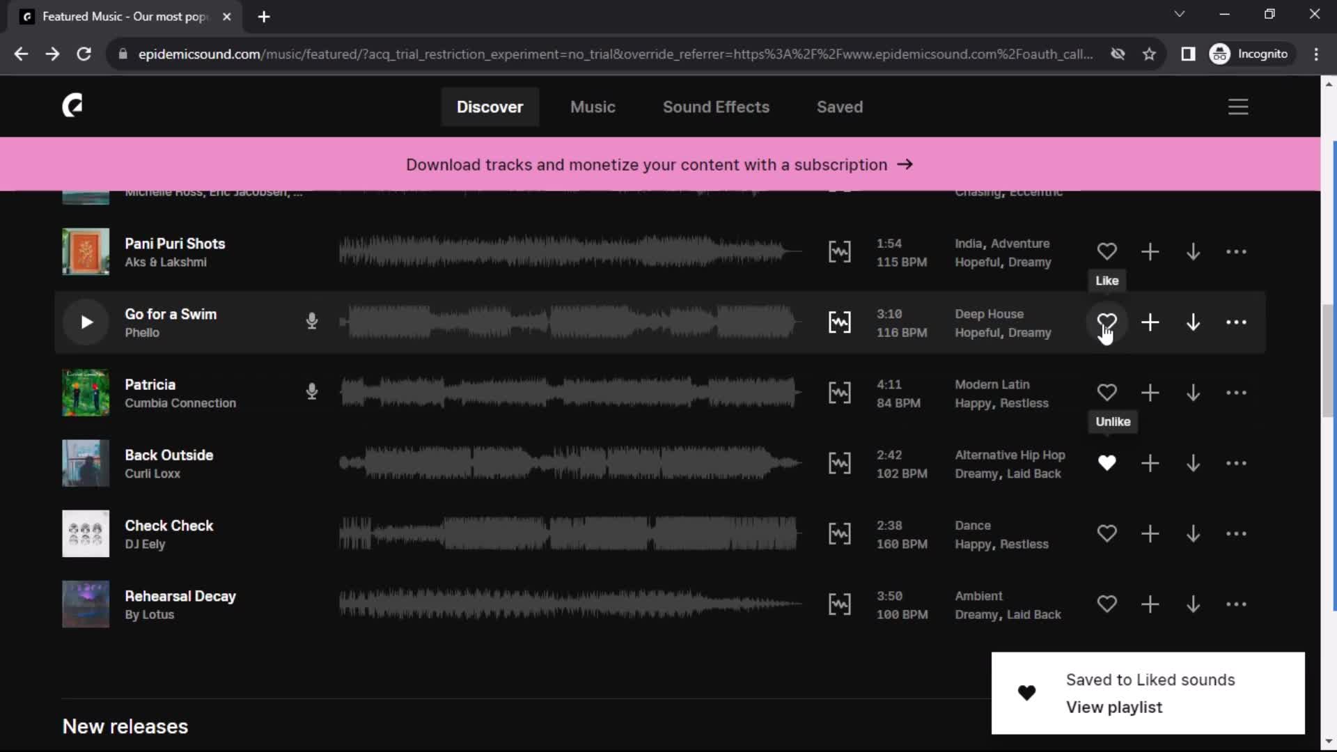
Task: Open artist Phello
Action: click(142, 333)
